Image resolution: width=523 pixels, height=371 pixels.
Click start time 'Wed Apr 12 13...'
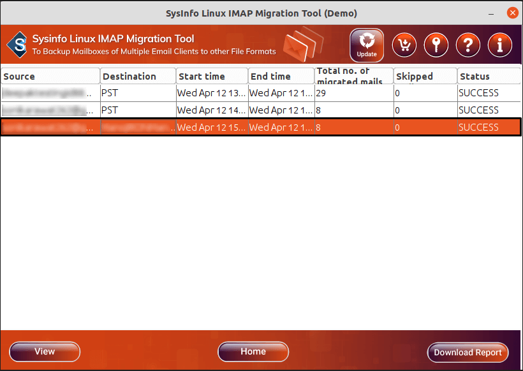[x=212, y=93]
